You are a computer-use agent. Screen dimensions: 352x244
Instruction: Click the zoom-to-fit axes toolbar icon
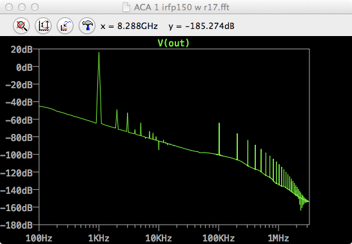[43, 26]
